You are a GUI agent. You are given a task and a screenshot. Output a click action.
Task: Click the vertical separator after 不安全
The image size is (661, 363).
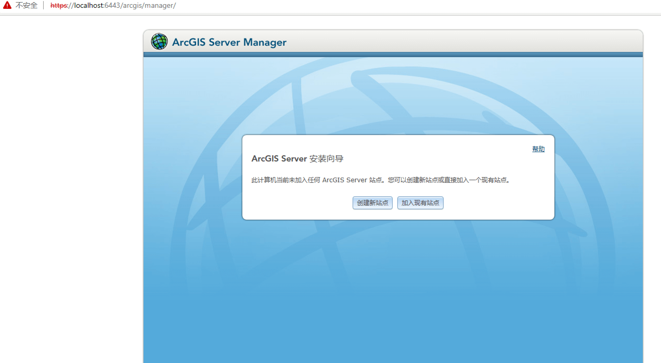pyautogui.click(x=43, y=5)
